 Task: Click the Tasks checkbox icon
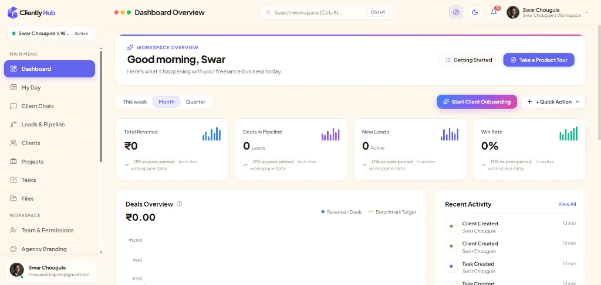tap(13, 180)
